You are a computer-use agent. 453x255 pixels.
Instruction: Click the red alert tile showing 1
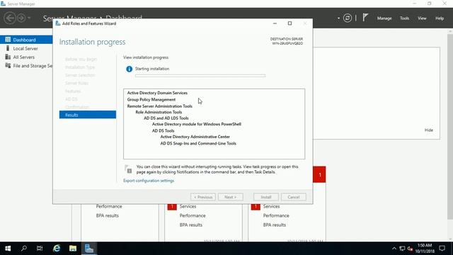319,174
